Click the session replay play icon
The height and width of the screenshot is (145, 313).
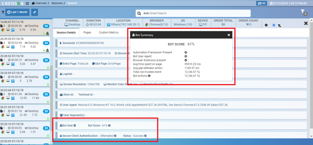click(266, 25)
